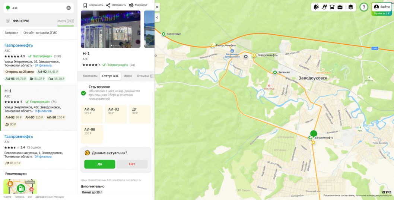Click the Автовокзал Заводоуковск bus station marker
Viewport: 394px width, 200px height.
click(232, 51)
